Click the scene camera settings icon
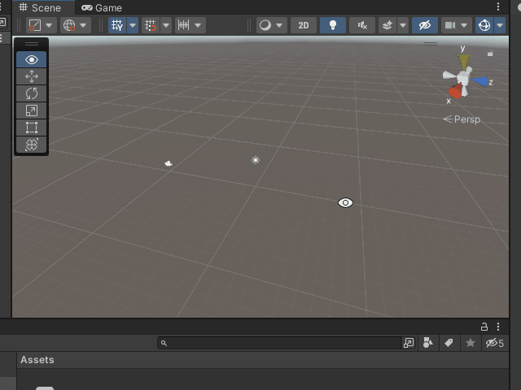 point(450,25)
